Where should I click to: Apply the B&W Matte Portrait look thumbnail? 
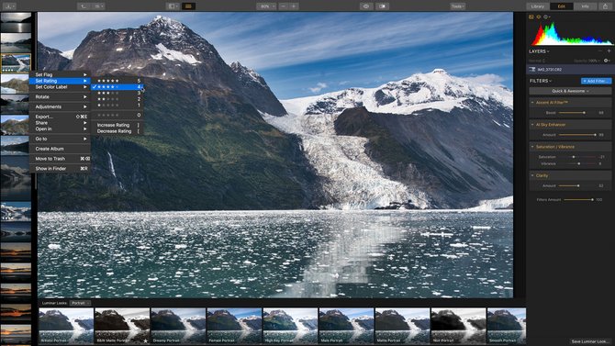(x=122, y=326)
